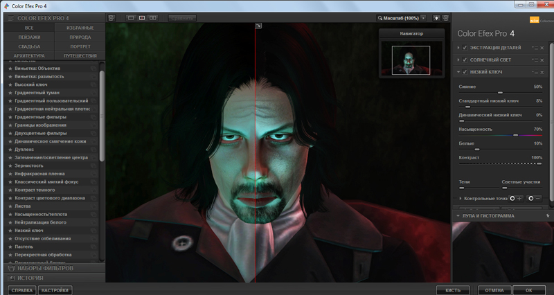Confirm with the OK button
This screenshot has height=295, width=554.
[x=529, y=290]
